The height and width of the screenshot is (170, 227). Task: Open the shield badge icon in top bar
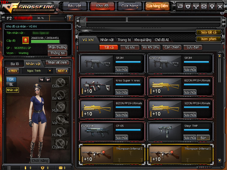tap(188, 6)
